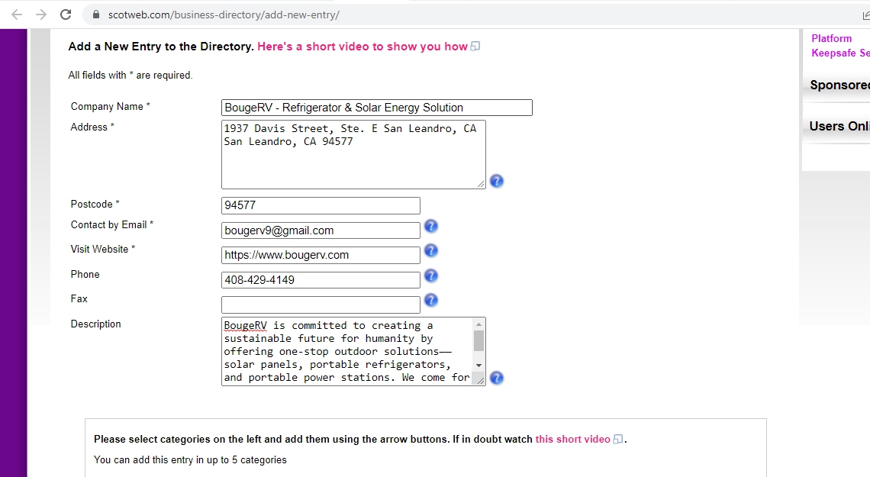Click the Company Name input field
Image resolution: width=870 pixels, height=477 pixels.
[x=376, y=108]
